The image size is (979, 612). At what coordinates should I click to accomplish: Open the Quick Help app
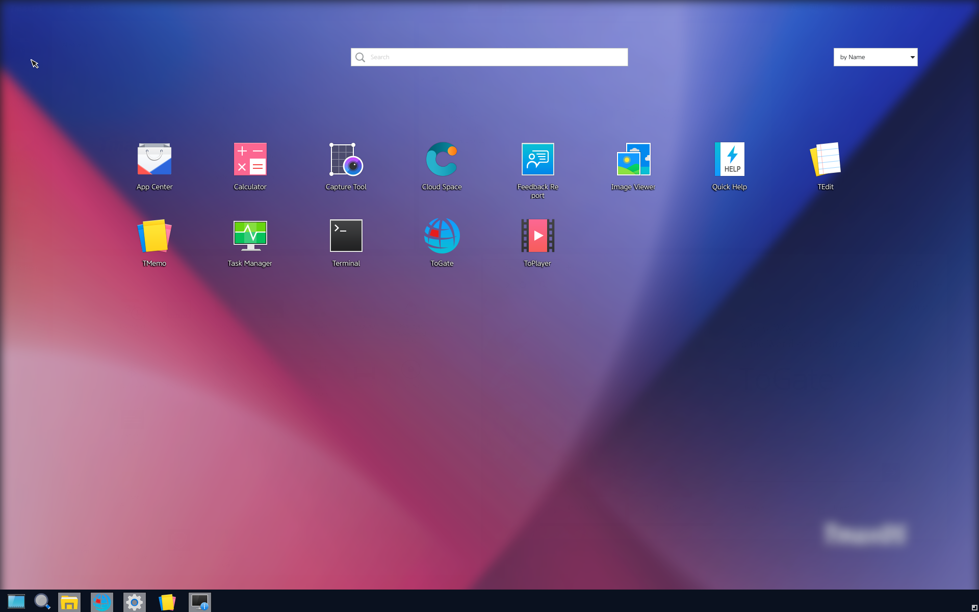pyautogui.click(x=730, y=159)
